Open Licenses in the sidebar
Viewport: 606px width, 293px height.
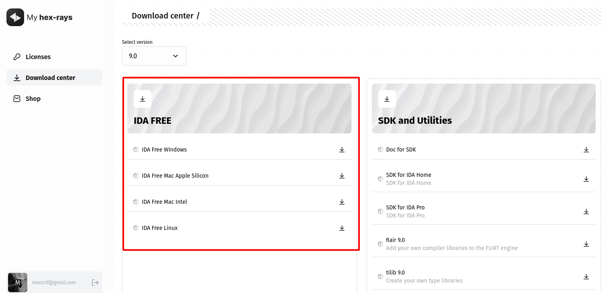(38, 57)
